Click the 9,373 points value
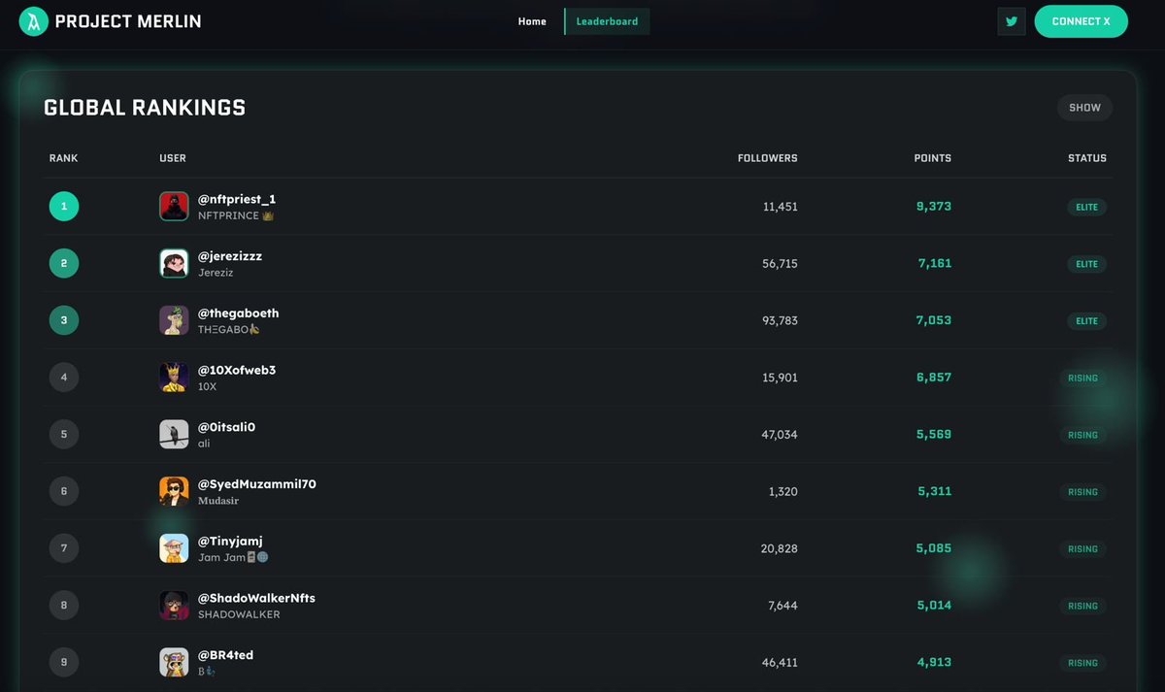This screenshot has width=1165, height=692. [x=934, y=207]
